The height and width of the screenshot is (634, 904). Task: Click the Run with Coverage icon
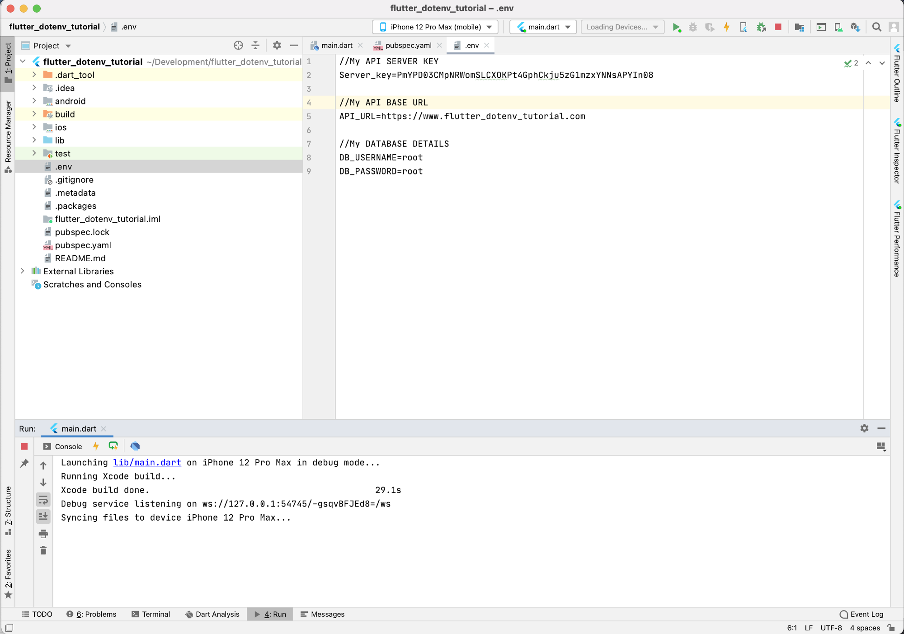tap(710, 27)
